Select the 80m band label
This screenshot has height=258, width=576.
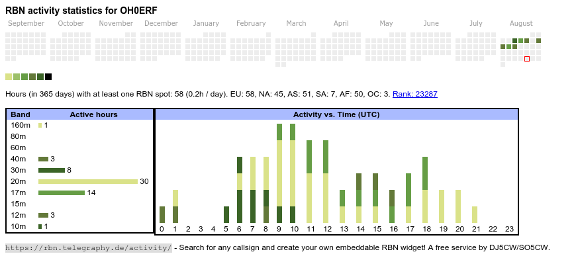pos(19,136)
